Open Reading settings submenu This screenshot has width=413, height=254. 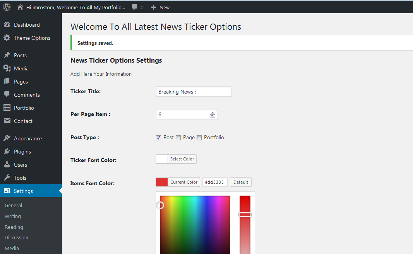coord(14,227)
